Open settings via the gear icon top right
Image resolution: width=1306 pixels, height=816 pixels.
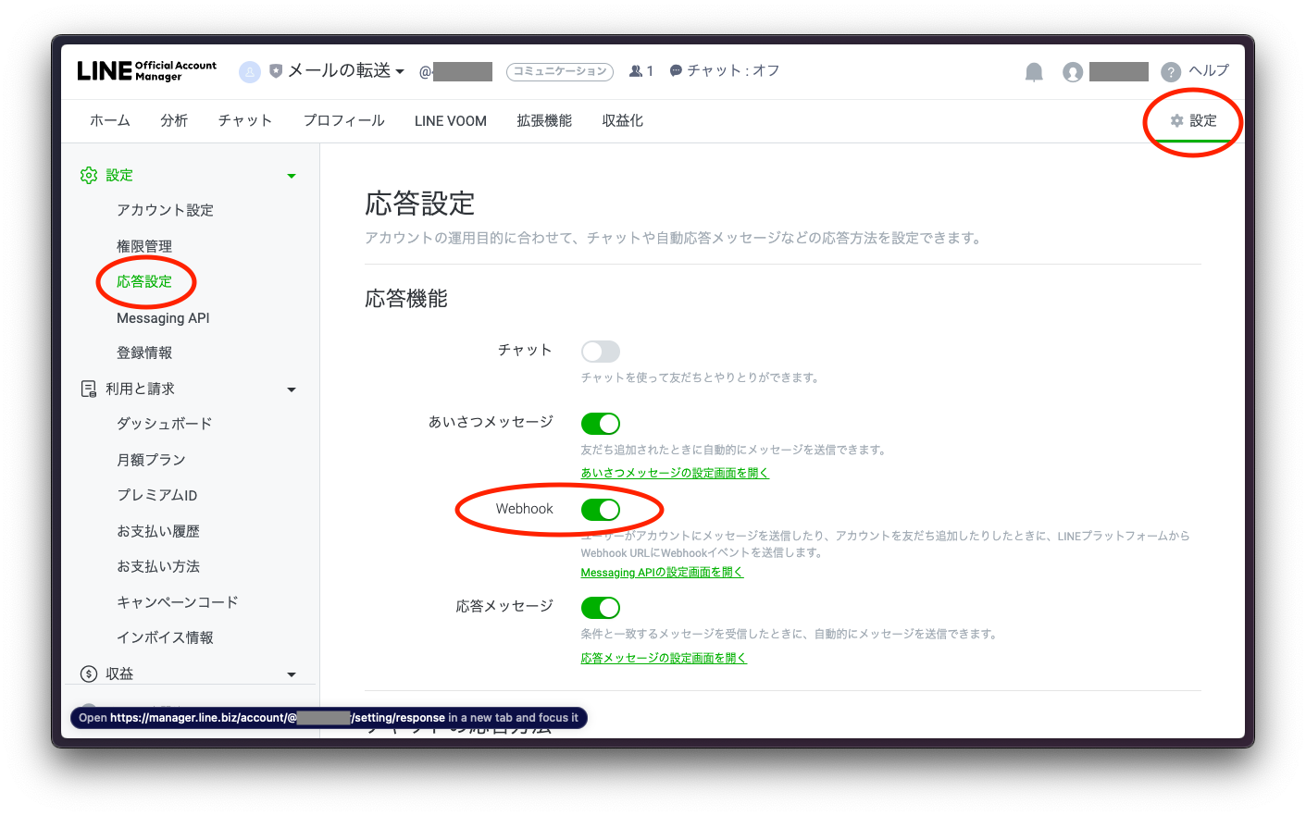tap(1194, 120)
